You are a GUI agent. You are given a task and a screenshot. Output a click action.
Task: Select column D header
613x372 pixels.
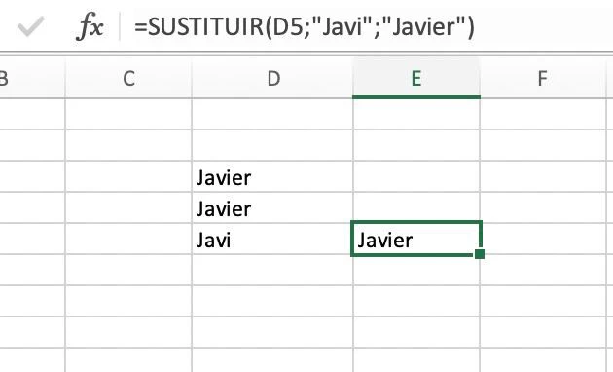click(x=272, y=79)
